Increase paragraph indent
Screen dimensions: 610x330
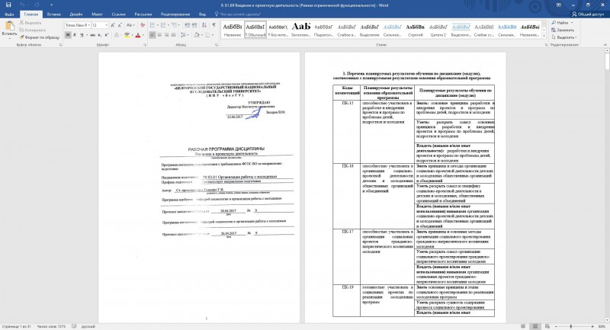194,25
